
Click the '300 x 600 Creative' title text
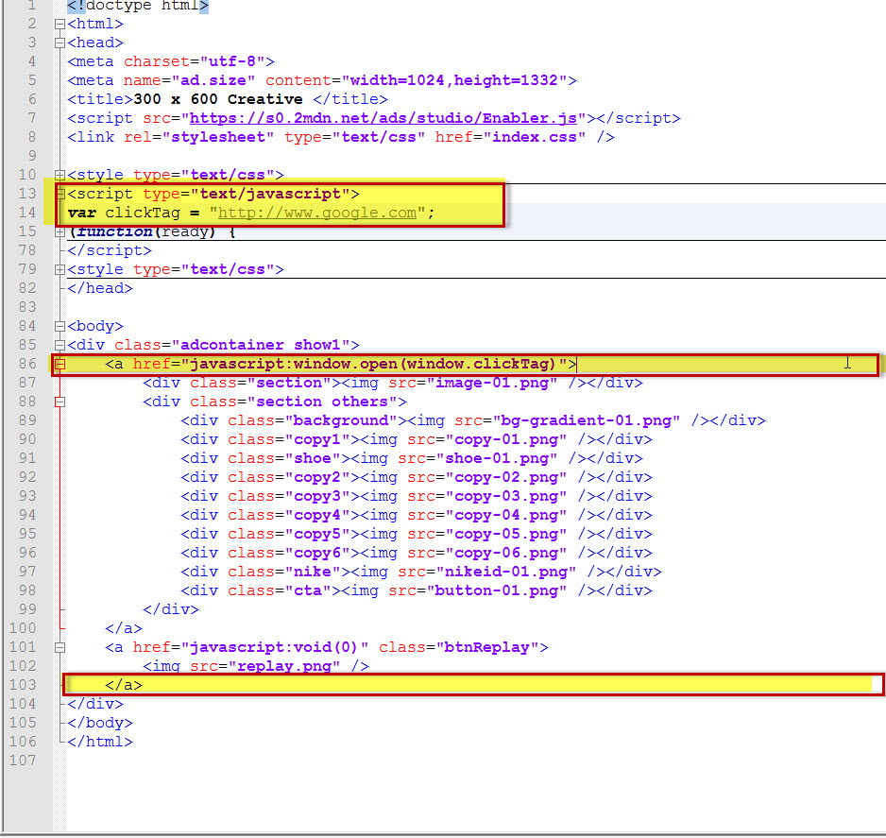[218, 99]
